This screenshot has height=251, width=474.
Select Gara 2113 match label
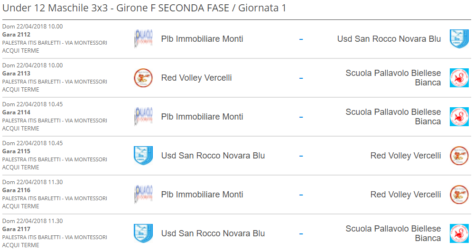click(16, 74)
